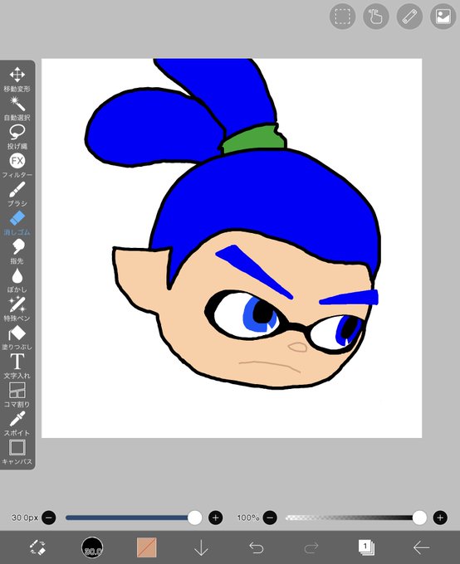Open the layers panel showing 1
Screen dimensions: 460x564
click(x=366, y=547)
